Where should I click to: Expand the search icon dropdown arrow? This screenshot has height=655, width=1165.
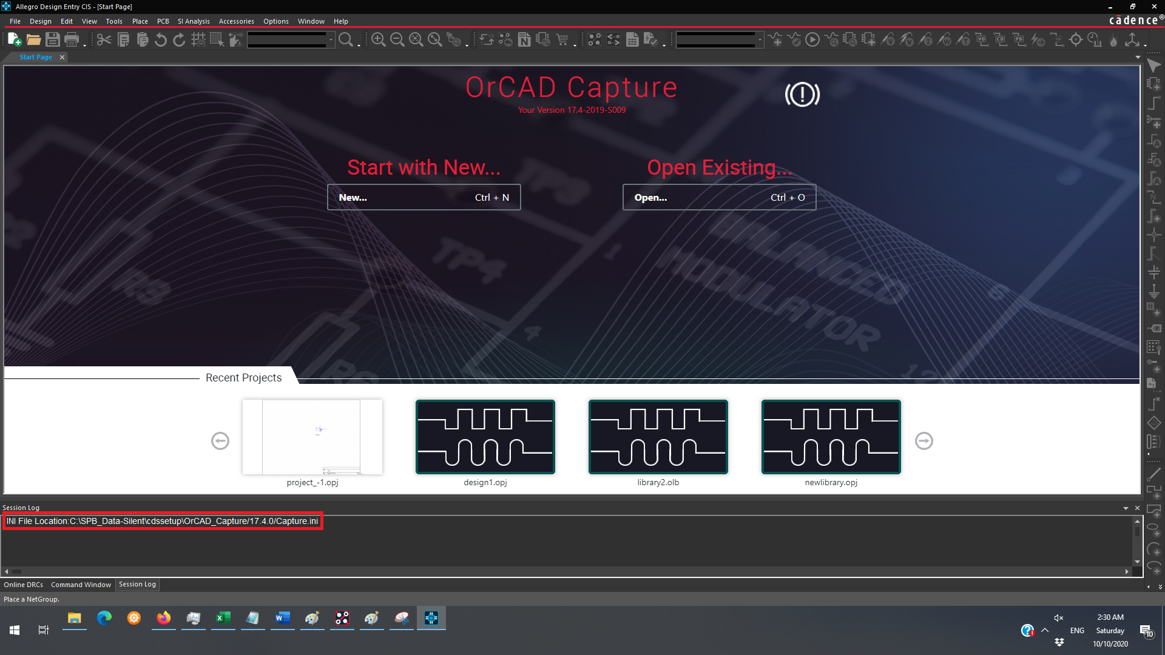(359, 45)
